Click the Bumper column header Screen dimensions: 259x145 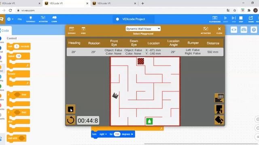(193, 43)
